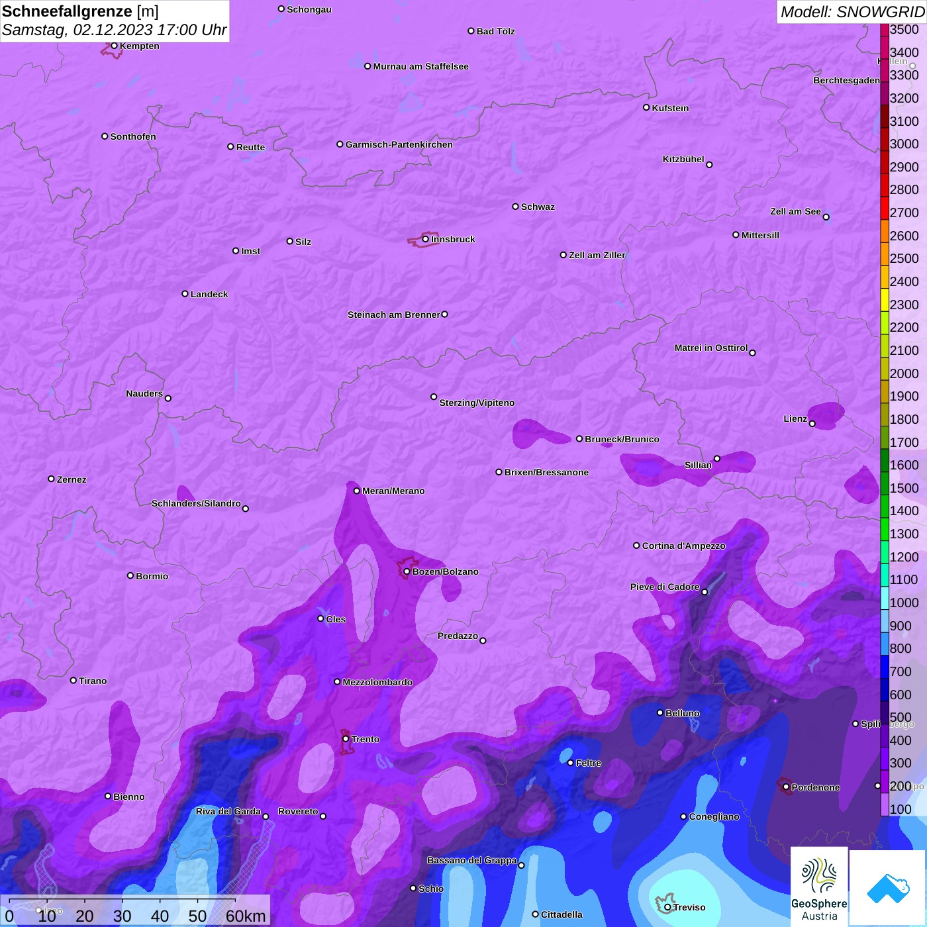This screenshot has width=927, height=927.
Task: Click the yellow 2300 legend color swatch
Action: click(x=885, y=300)
